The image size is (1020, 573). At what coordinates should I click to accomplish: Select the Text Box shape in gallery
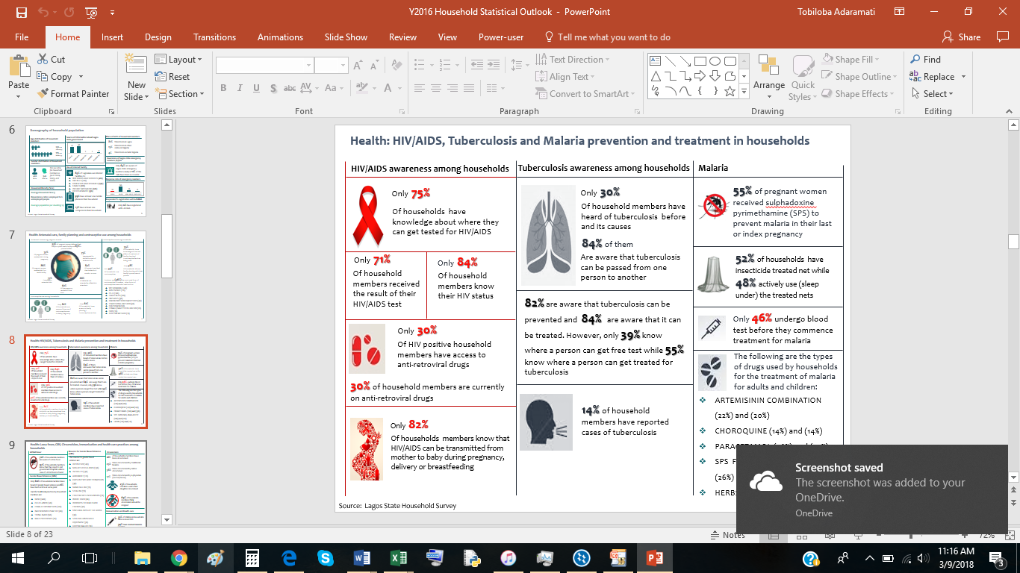coord(655,61)
